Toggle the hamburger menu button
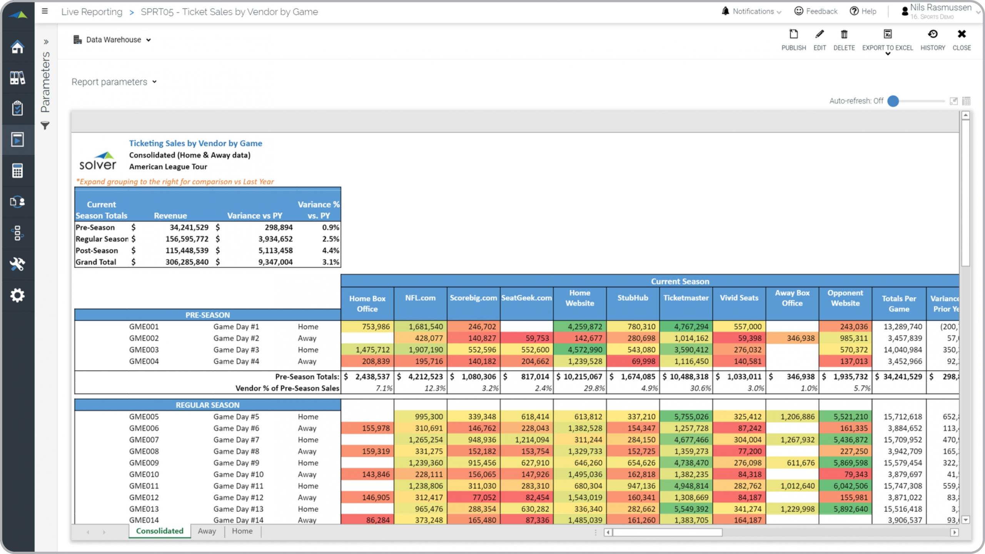This screenshot has height=554, width=985. (x=45, y=11)
